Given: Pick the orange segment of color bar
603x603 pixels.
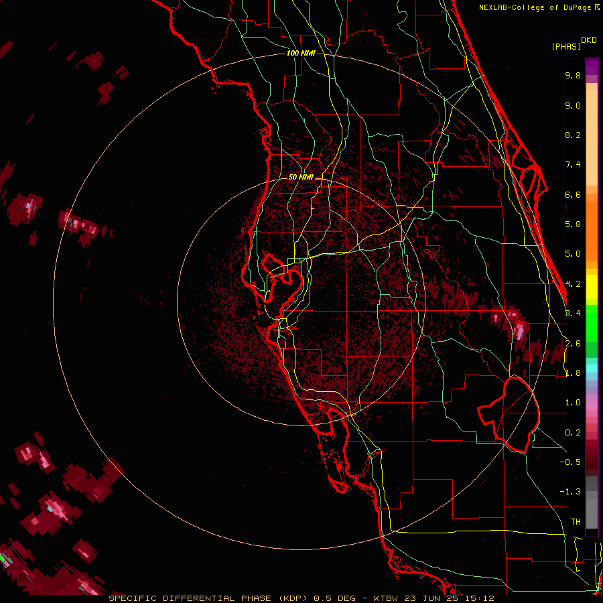Looking at the screenshot, I should [x=592, y=232].
